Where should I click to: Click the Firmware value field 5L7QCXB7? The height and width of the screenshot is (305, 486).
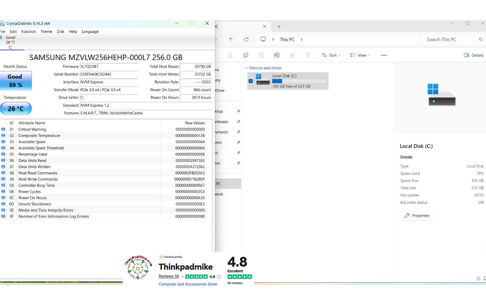click(x=109, y=67)
